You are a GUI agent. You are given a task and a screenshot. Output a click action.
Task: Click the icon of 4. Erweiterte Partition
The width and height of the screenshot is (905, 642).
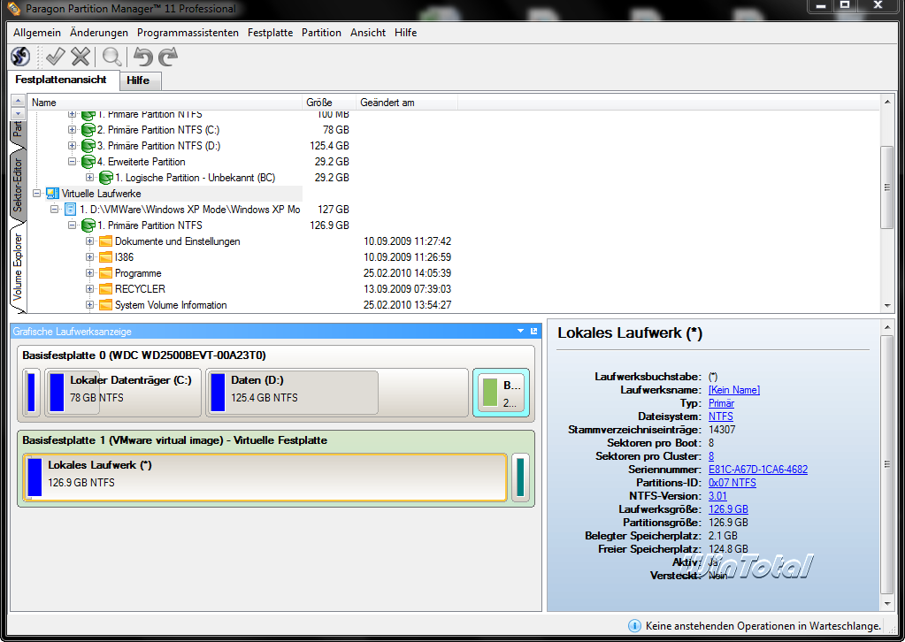tap(88, 162)
